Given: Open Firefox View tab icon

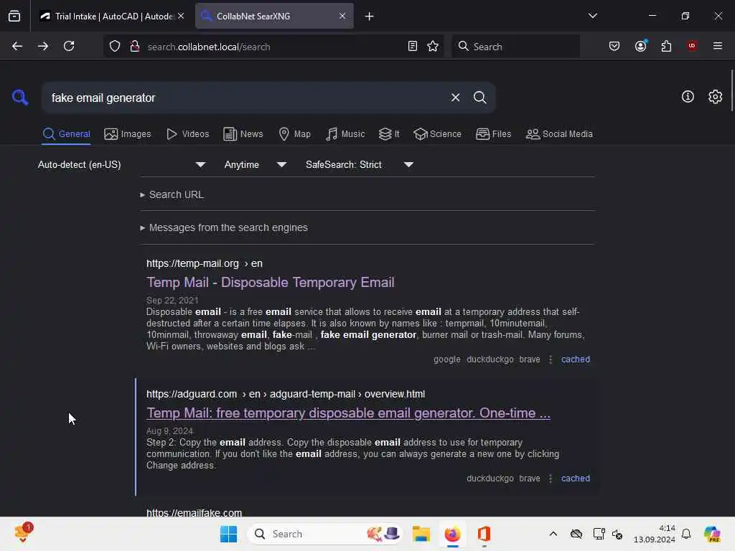Looking at the screenshot, I should (14, 16).
